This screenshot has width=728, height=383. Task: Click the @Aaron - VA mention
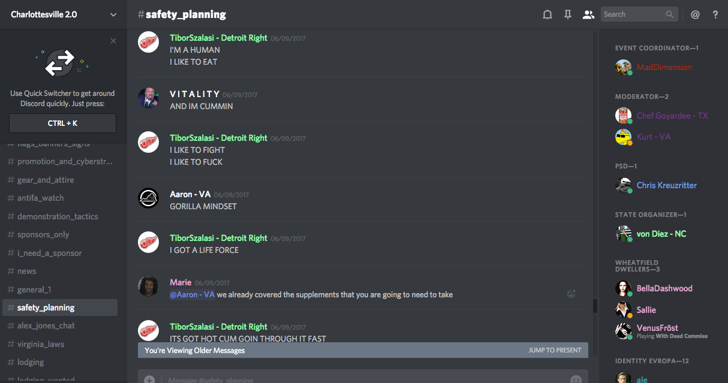click(192, 294)
